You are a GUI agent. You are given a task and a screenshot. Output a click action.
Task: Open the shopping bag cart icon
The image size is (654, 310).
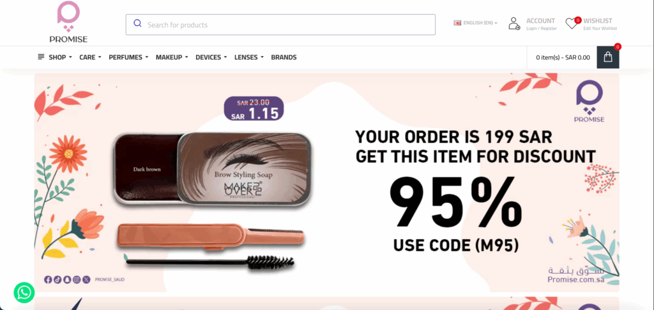click(x=608, y=57)
